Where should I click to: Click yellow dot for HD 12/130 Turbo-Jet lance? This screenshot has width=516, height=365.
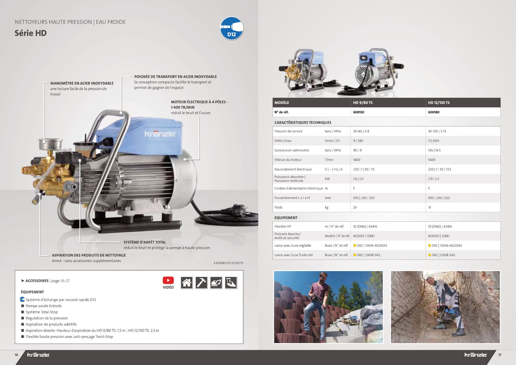point(429,255)
